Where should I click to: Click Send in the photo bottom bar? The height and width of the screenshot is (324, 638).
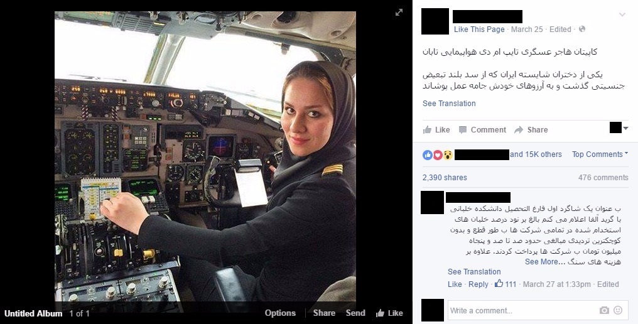point(355,313)
